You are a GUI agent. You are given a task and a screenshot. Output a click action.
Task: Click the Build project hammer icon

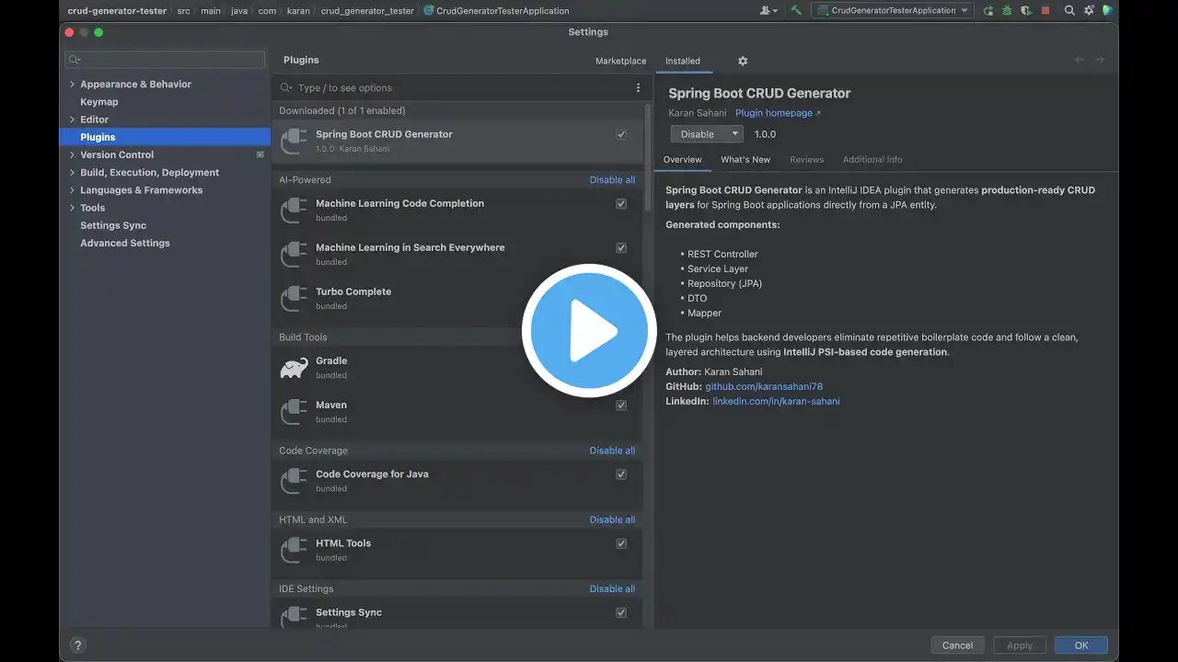(796, 10)
